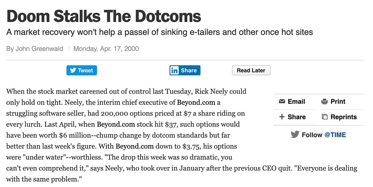
Task: Save article with Read Later button
Action: coord(251,70)
